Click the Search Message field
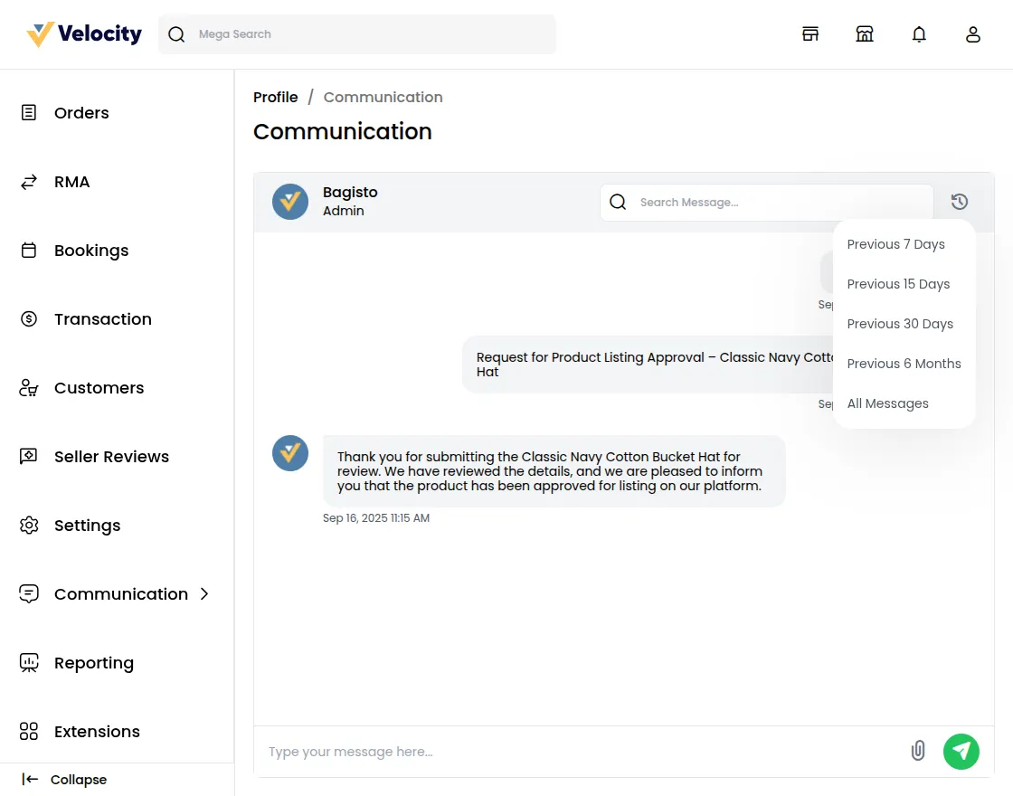Image resolution: width=1013 pixels, height=796 pixels. (x=778, y=203)
